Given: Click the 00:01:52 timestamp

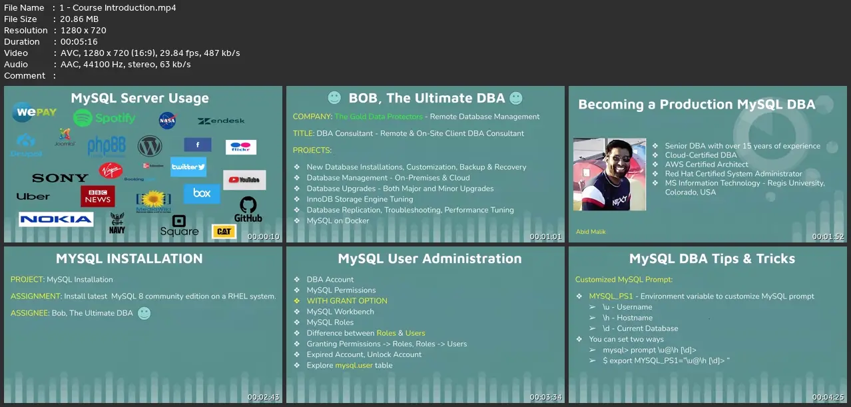Looking at the screenshot, I should [x=828, y=236].
